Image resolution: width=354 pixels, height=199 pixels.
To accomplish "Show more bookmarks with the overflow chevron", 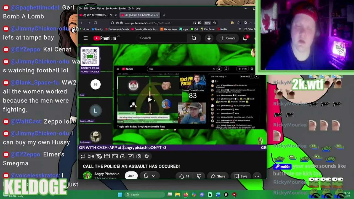I will pyautogui.click(x=240, y=29).
